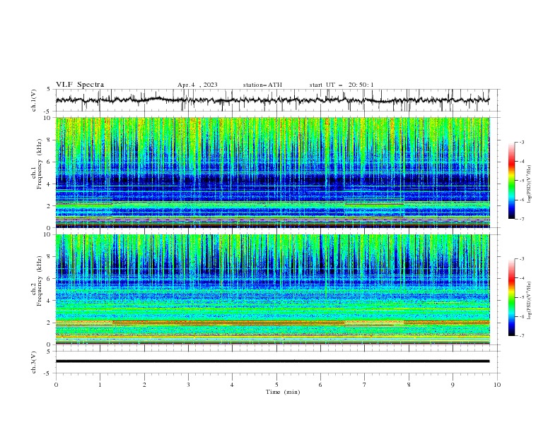Screen dimensions: 560x432
Task: Click ch.2 frequency tick "2" kHz
Action: click(49, 323)
